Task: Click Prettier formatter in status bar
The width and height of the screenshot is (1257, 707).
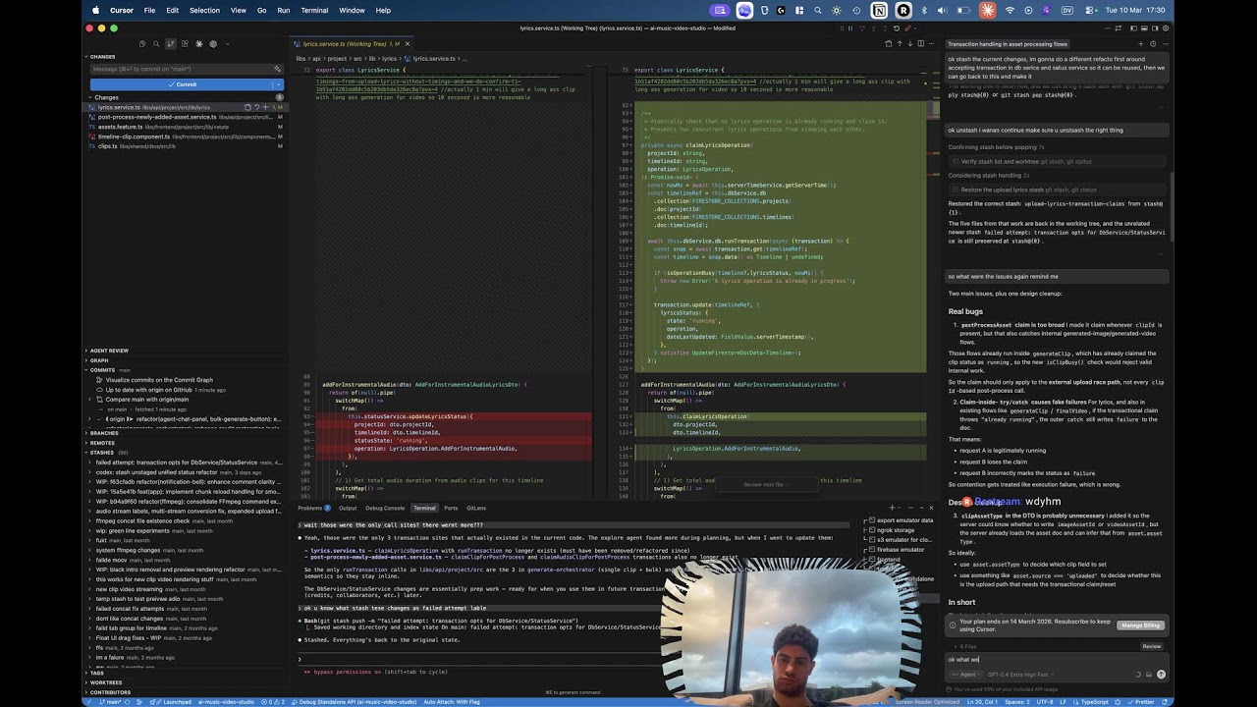Action: (1140, 702)
